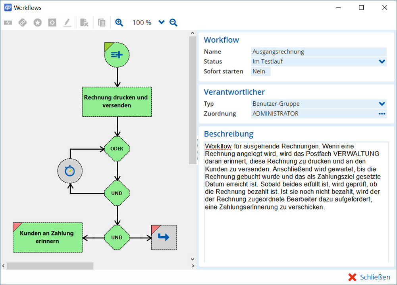The height and width of the screenshot is (285, 397).
Task: Click the Zuordnung ellipsis button
Action: tap(382, 114)
